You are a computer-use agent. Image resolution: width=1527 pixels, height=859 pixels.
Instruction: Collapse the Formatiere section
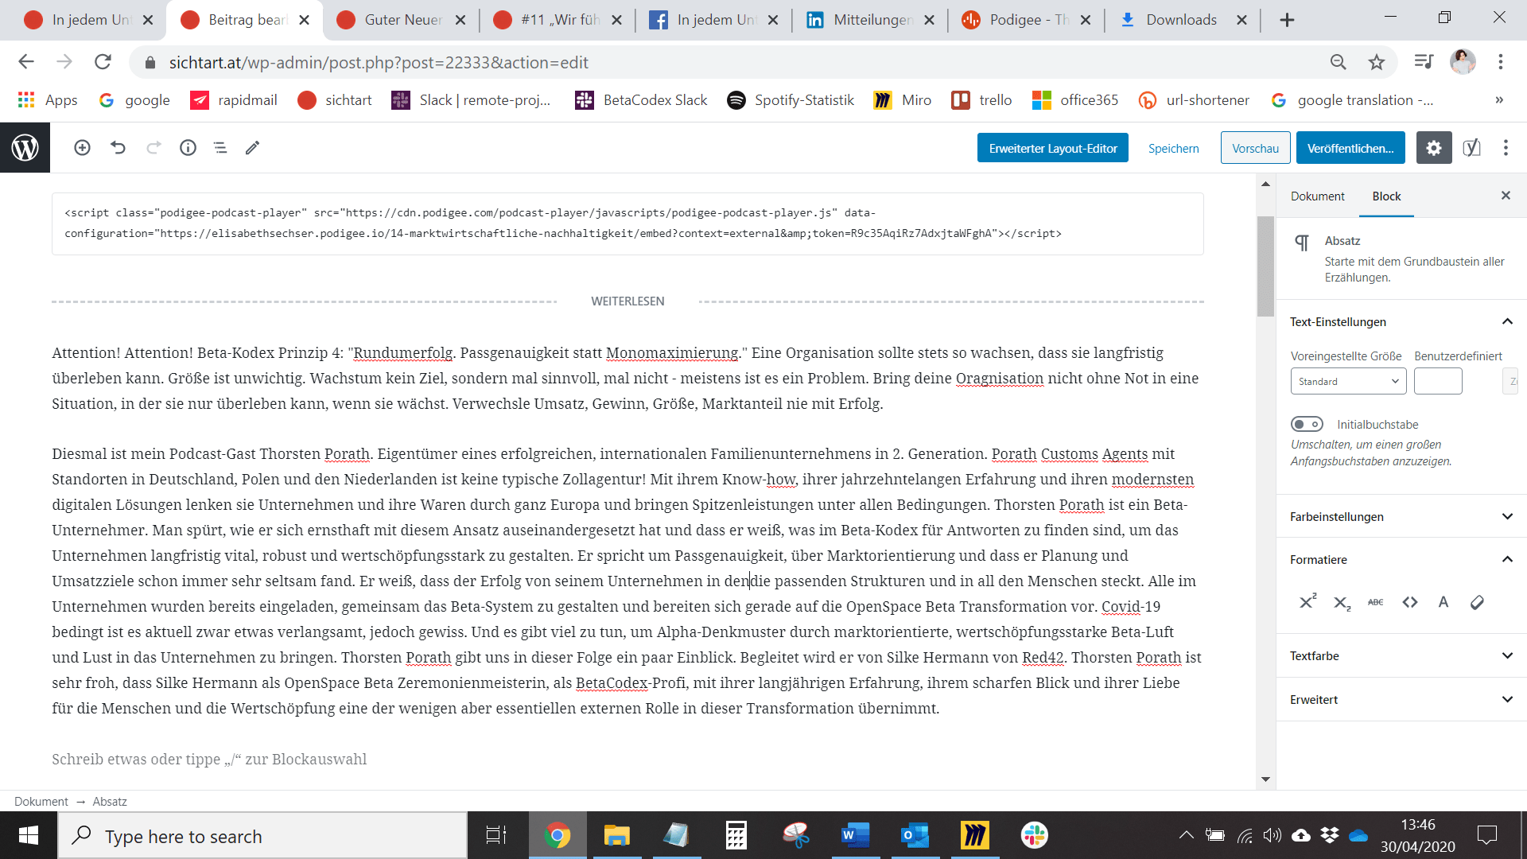[1401, 559]
